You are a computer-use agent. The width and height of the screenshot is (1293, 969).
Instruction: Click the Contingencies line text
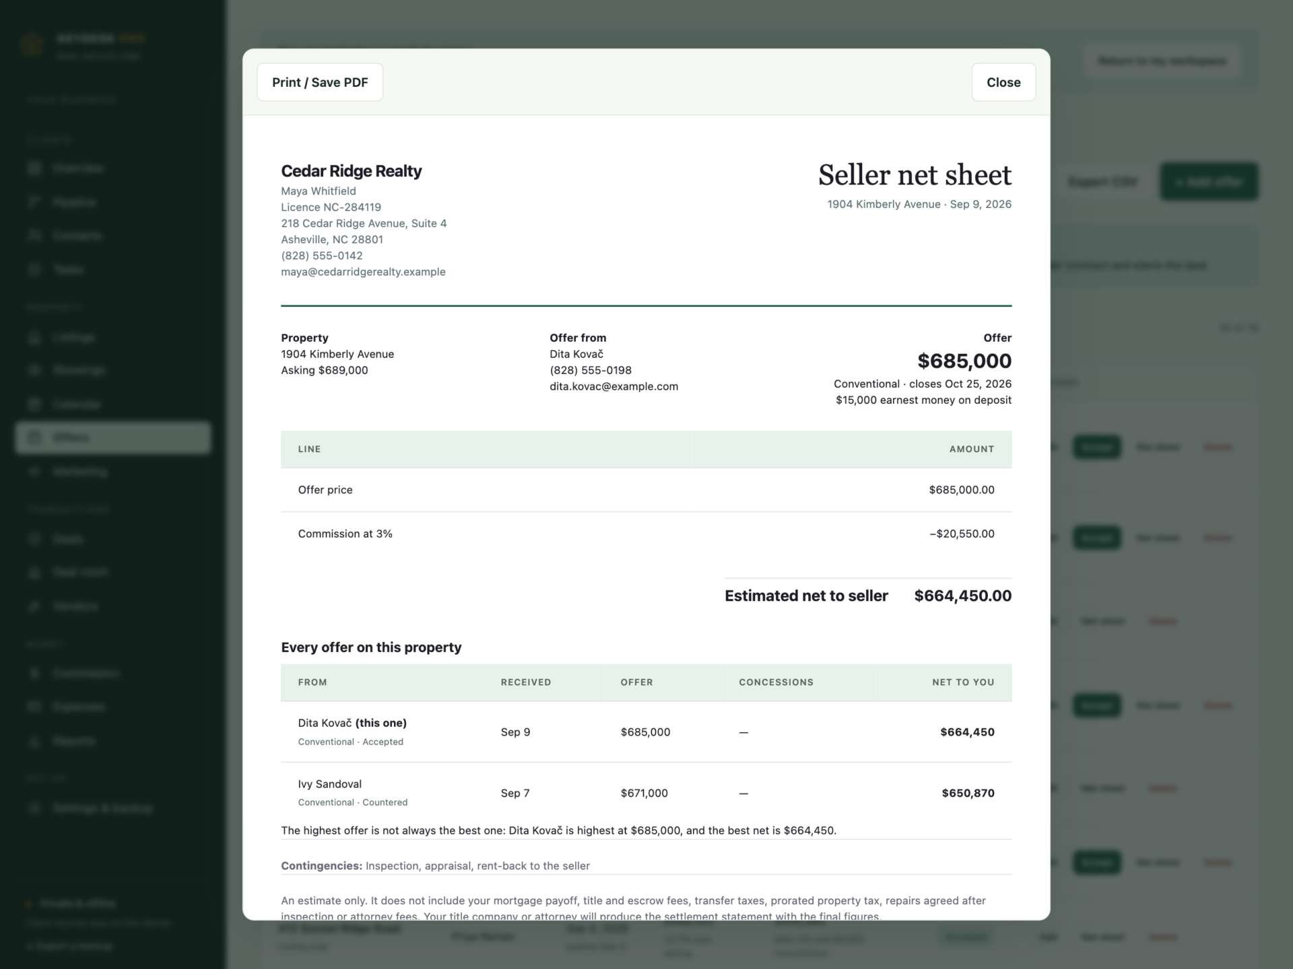click(x=435, y=866)
